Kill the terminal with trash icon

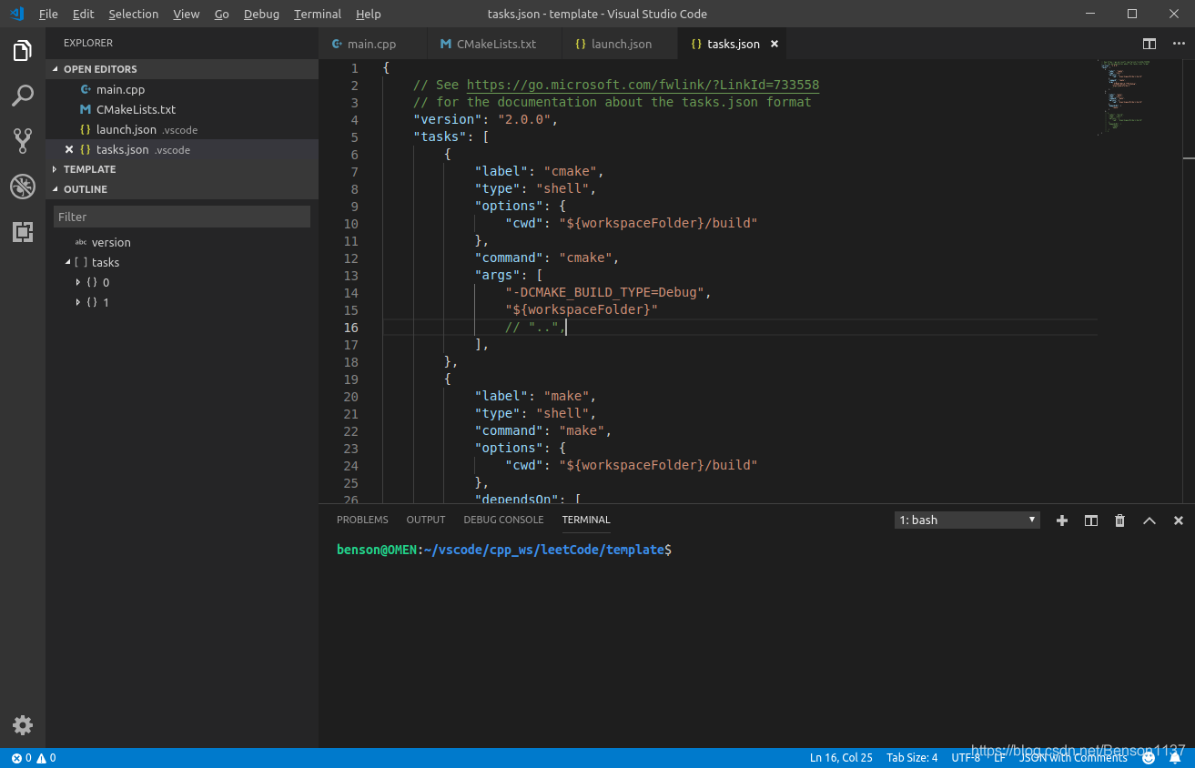pos(1119,520)
